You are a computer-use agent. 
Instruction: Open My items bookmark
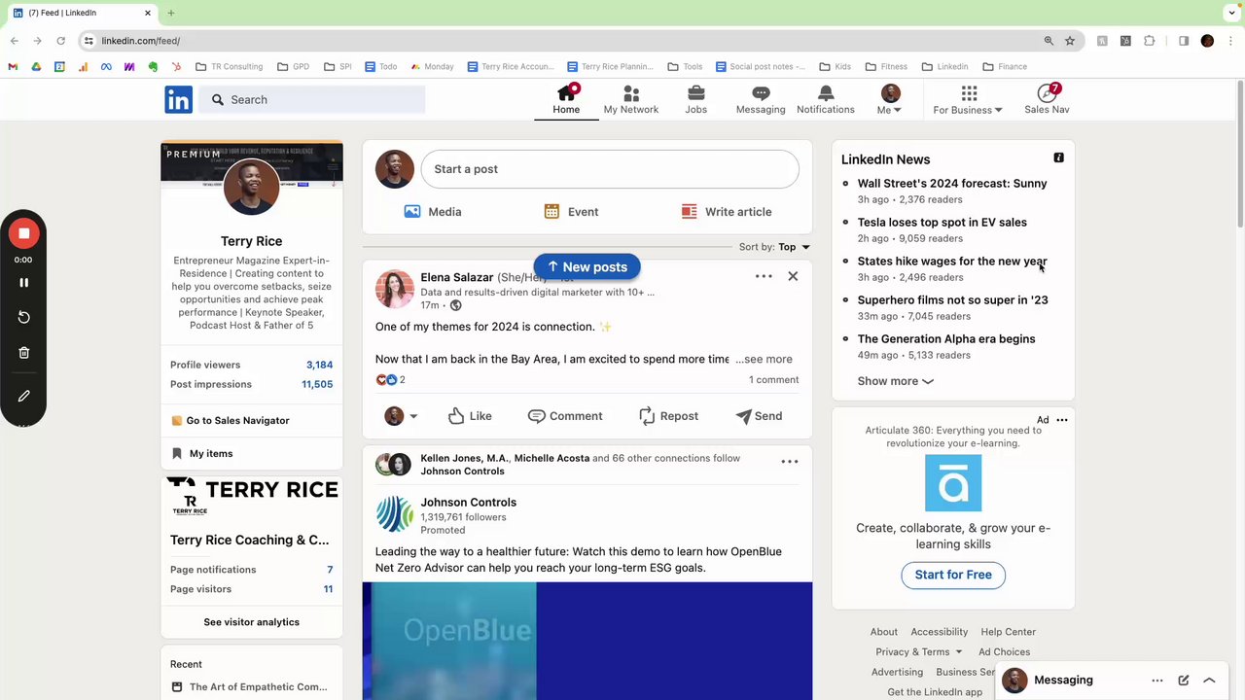(x=201, y=454)
